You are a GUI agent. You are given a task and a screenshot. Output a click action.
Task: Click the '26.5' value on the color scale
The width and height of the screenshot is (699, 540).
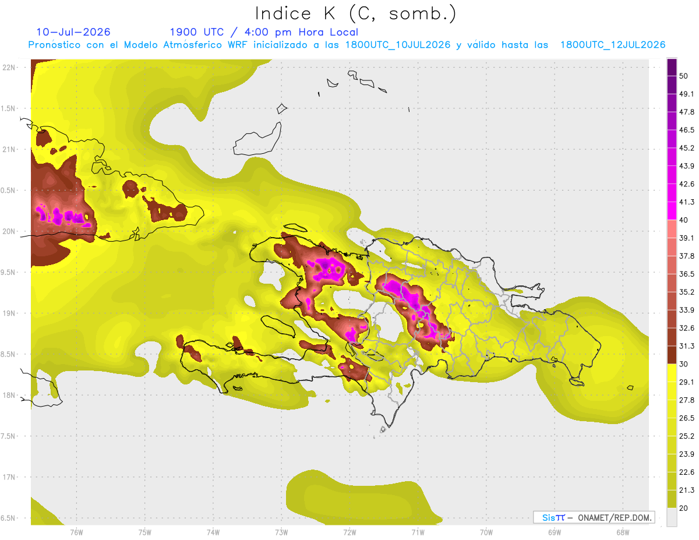click(x=687, y=418)
